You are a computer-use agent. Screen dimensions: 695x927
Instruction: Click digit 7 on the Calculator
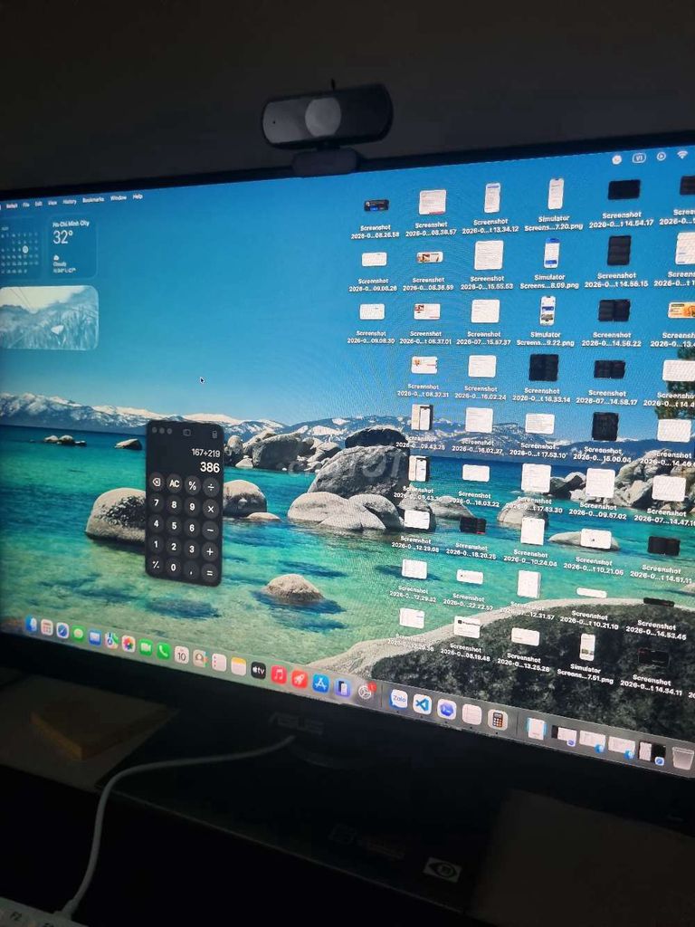point(156,503)
